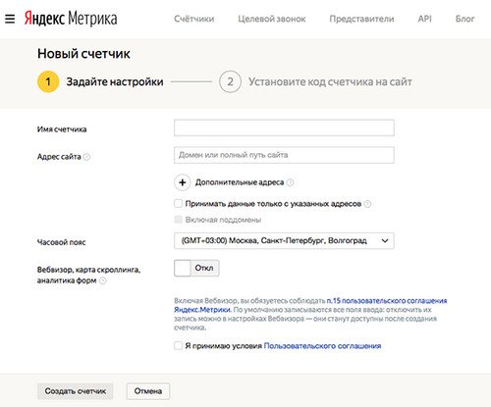Click help icon beside Дополнительные адреса
This screenshot has height=407, width=491.
[290, 182]
